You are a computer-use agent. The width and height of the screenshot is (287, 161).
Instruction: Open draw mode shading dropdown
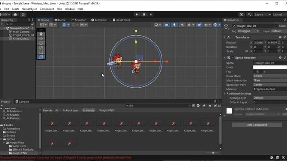157,25
